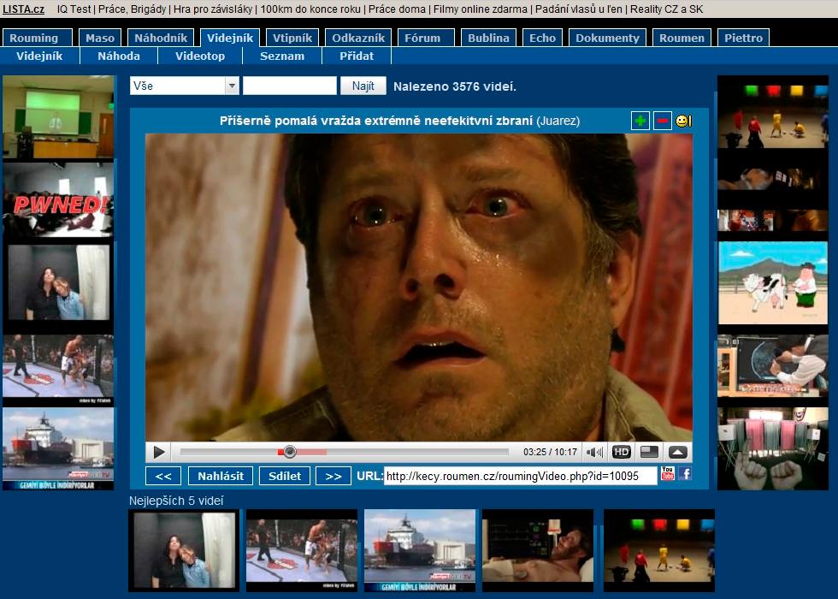This screenshot has width=838, height=599.
Task: Click the LISTA.cz link
Action: pyautogui.click(x=24, y=9)
